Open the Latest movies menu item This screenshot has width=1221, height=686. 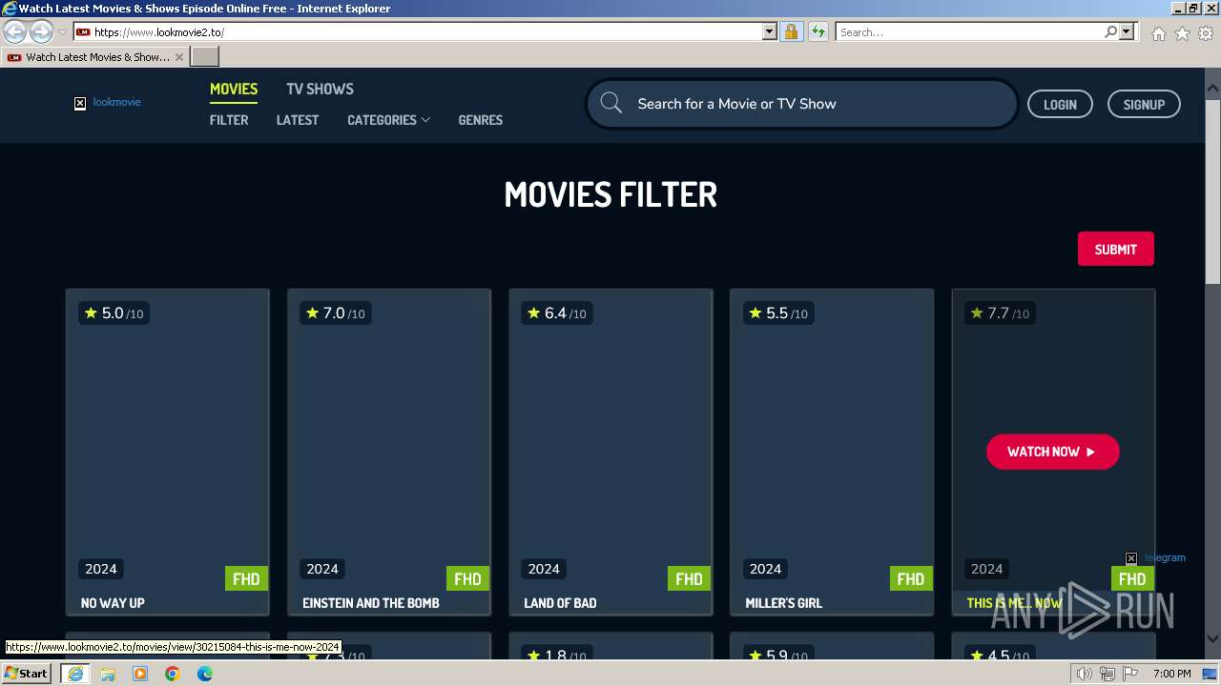pos(298,120)
